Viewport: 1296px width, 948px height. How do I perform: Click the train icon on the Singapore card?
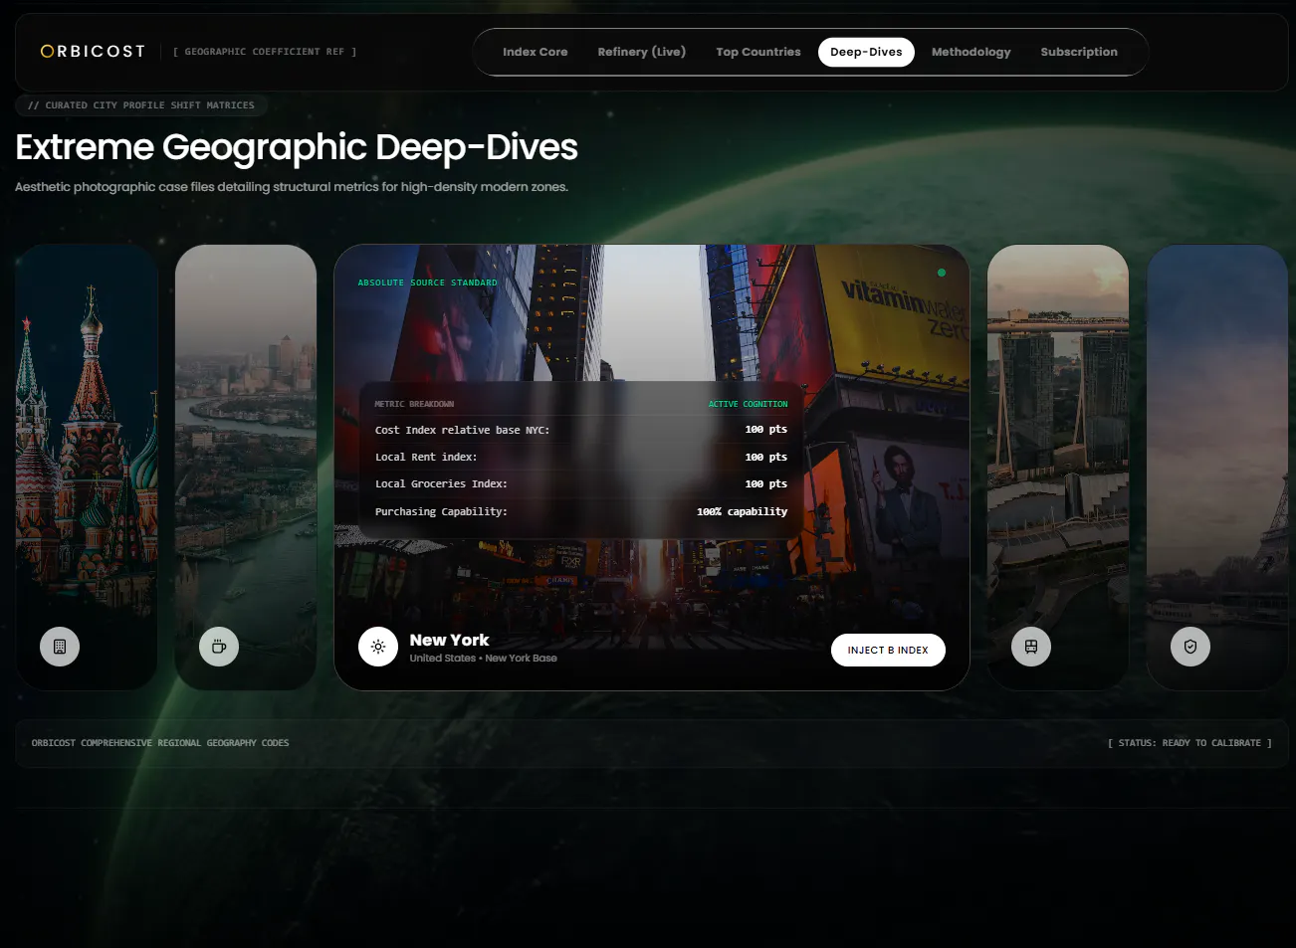1031,647
